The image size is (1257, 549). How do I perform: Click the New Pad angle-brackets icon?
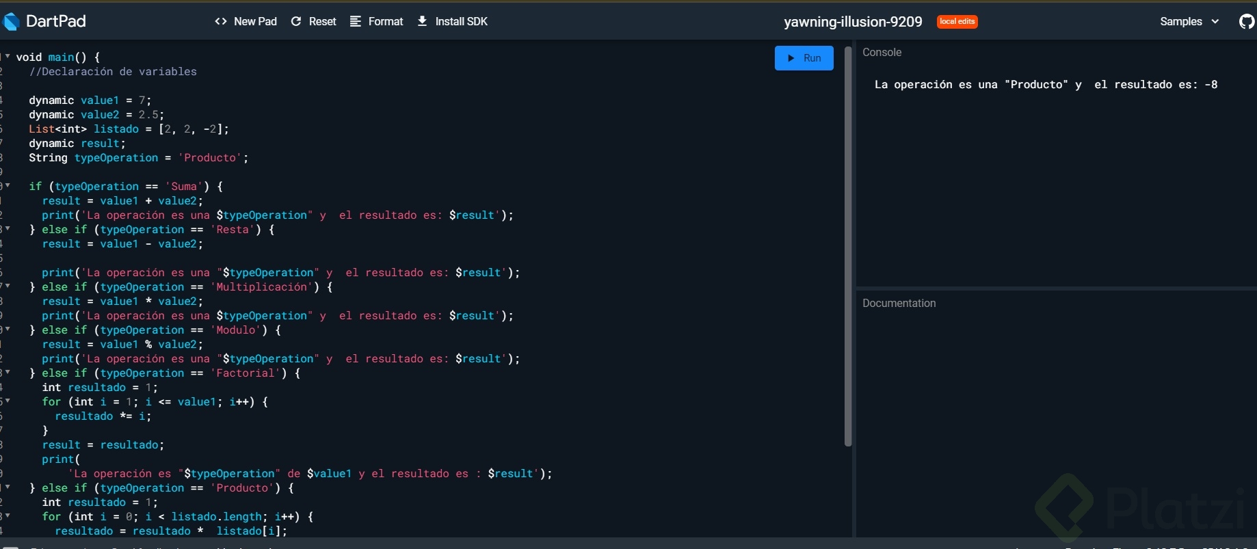pyautogui.click(x=221, y=22)
